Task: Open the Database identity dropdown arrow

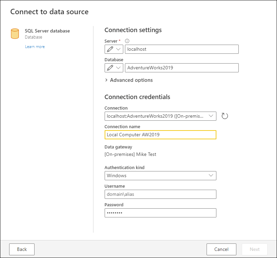Action: point(119,68)
